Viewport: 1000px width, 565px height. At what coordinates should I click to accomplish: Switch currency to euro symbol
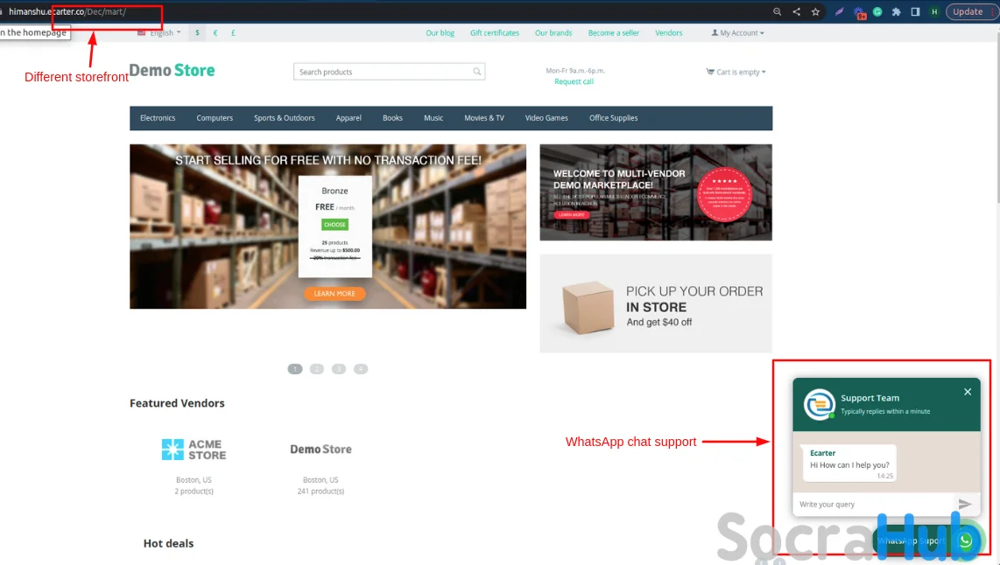[215, 32]
